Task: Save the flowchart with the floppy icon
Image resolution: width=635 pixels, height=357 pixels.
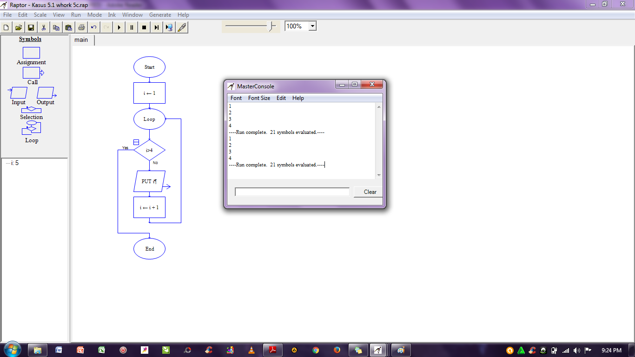Action: (31, 27)
